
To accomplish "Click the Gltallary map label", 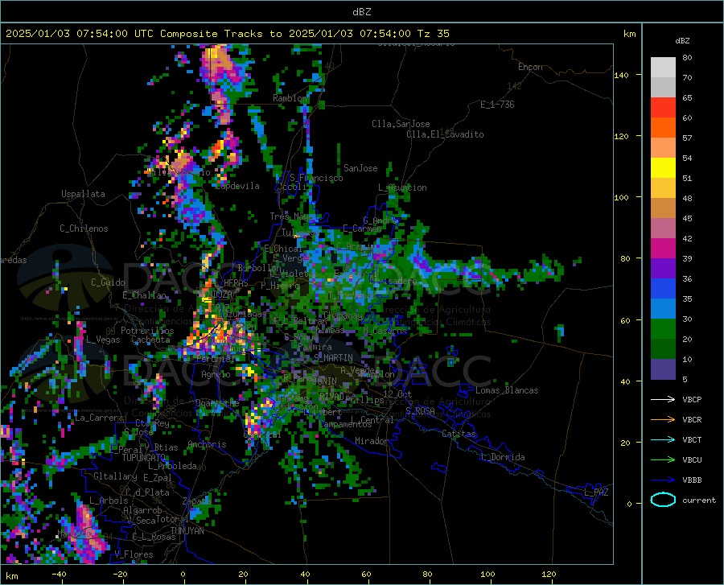I will pos(115,476).
